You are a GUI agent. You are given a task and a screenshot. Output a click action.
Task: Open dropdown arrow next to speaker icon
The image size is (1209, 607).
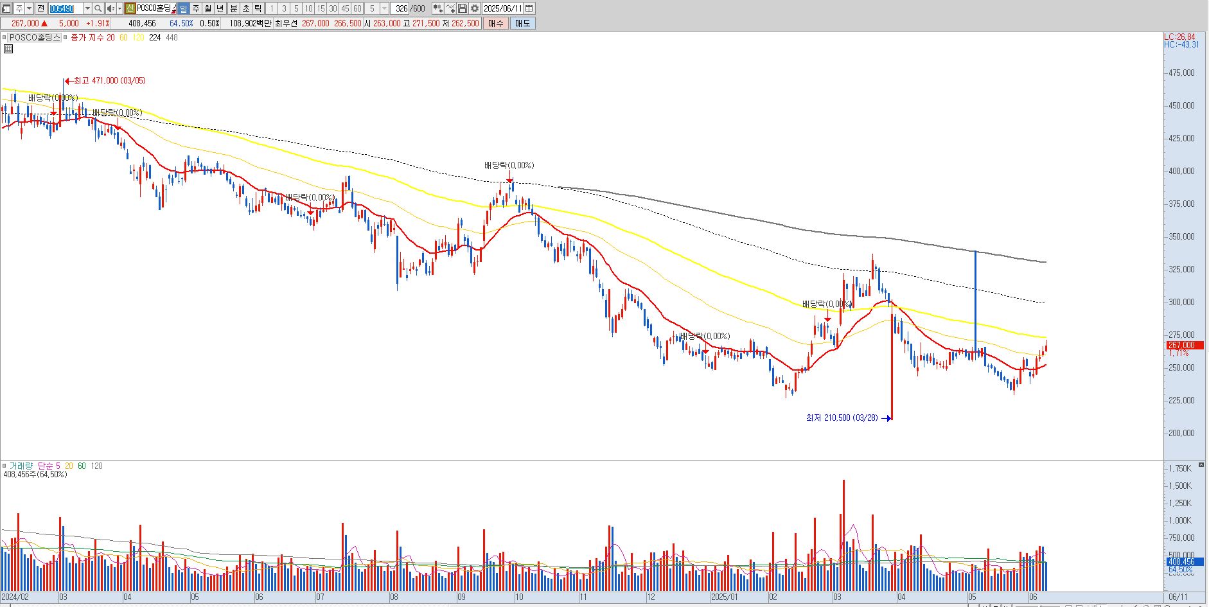pos(119,8)
